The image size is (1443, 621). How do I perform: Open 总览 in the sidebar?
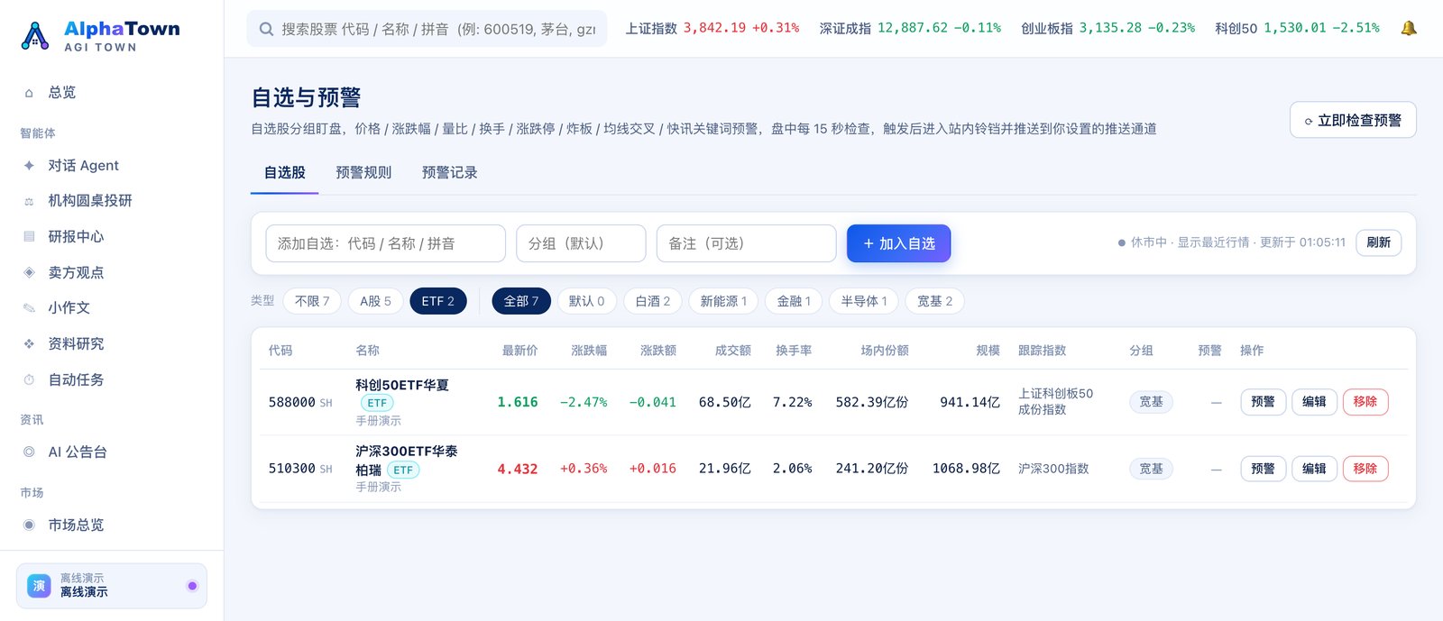coord(112,93)
